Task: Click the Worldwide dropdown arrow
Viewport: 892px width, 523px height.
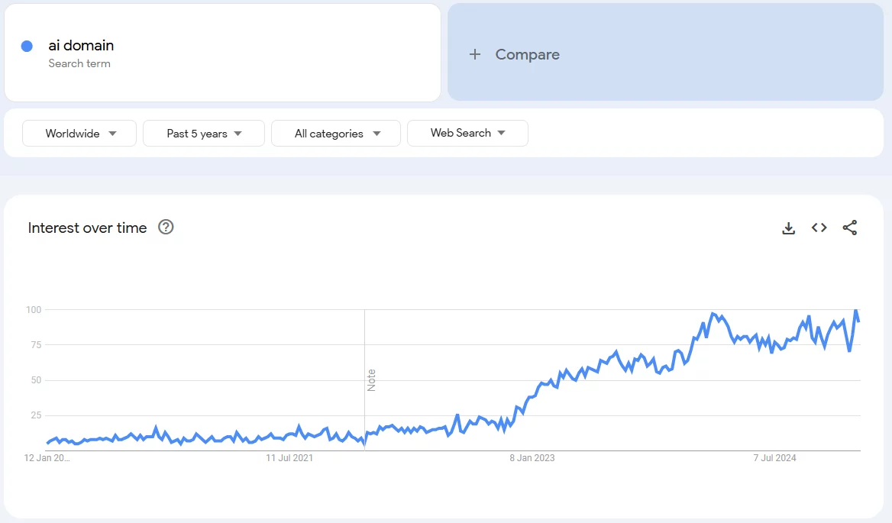Action: click(x=111, y=133)
